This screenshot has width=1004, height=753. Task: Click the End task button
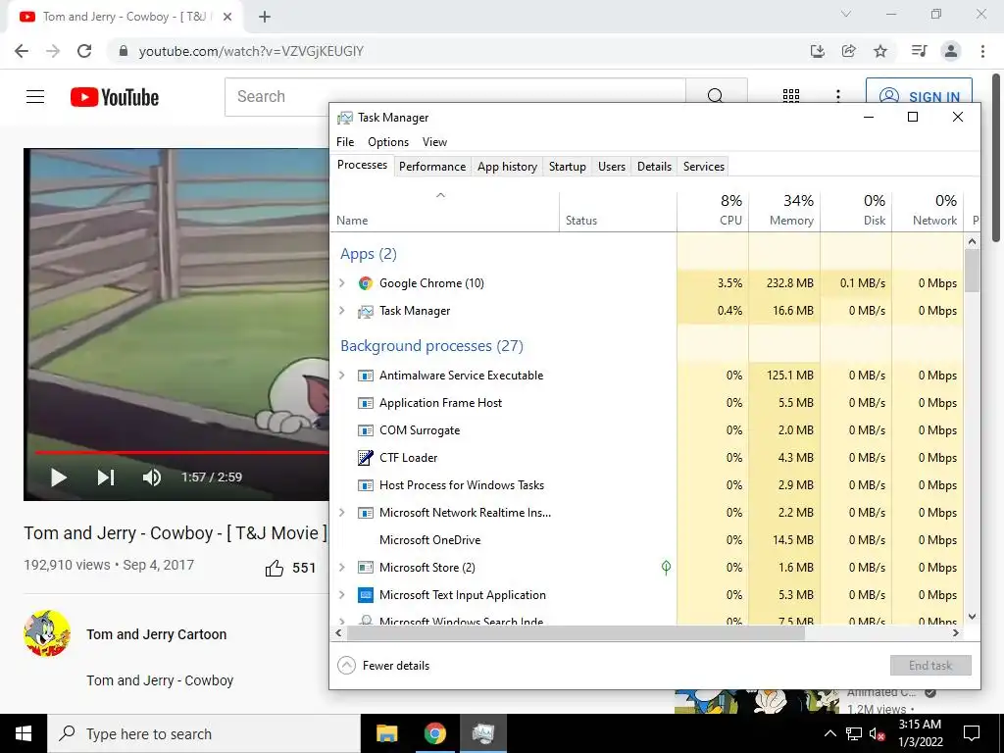(x=930, y=666)
